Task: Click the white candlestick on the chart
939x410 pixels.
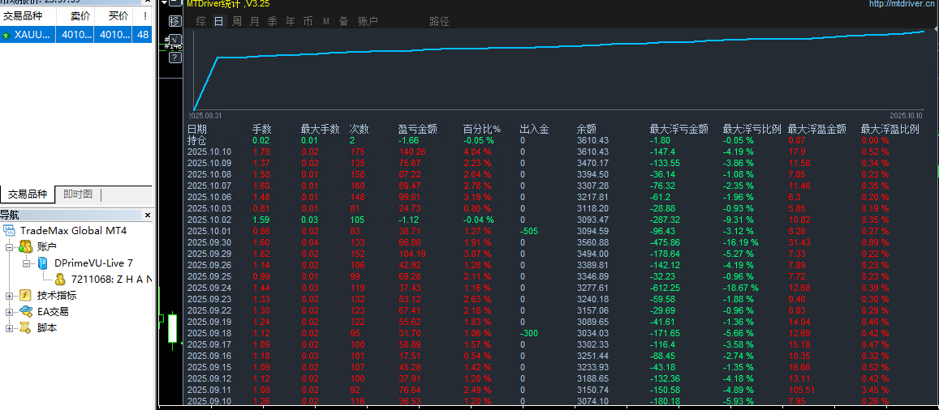Action: (173, 328)
